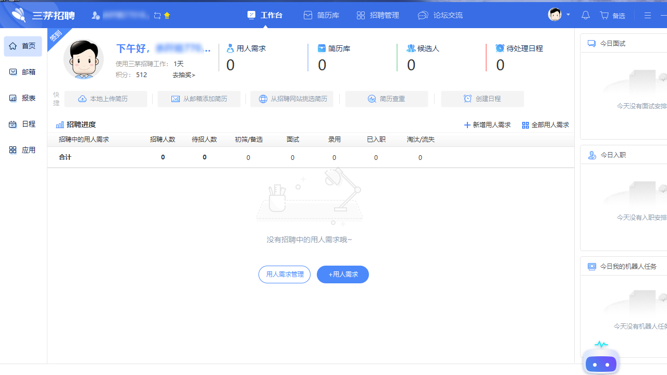Click the +用人需求 button
This screenshot has width=667, height=375.
(342, 274)
